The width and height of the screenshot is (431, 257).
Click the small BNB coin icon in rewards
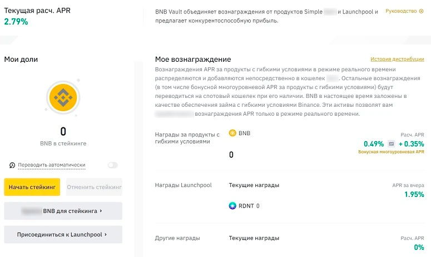[232, 133]
